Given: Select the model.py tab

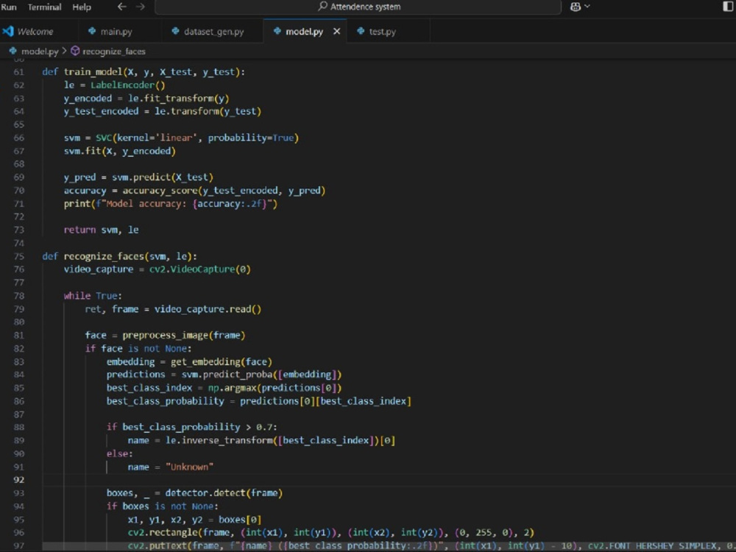Looking at the screenshot, I should click(304, 32).
